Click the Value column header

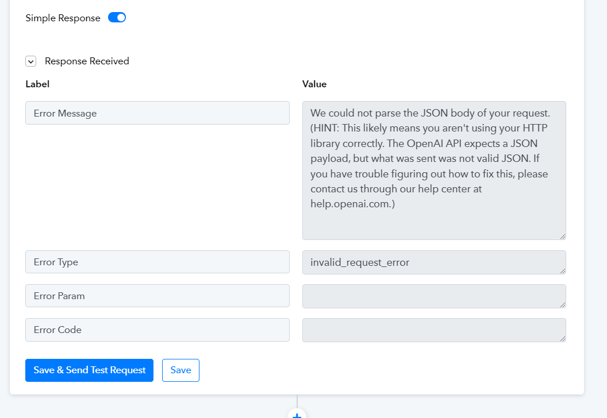[x=314, y=84]
